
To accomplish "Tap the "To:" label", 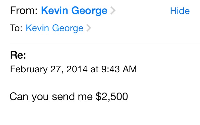I will (x=16, y=28).
